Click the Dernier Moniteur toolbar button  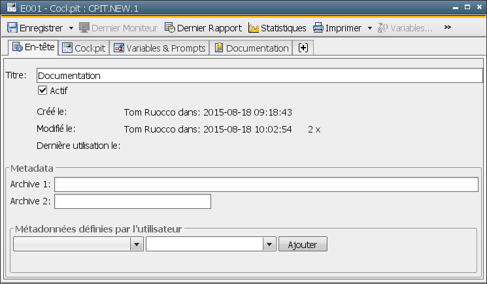pyautogui.click(x=118, y=28)
